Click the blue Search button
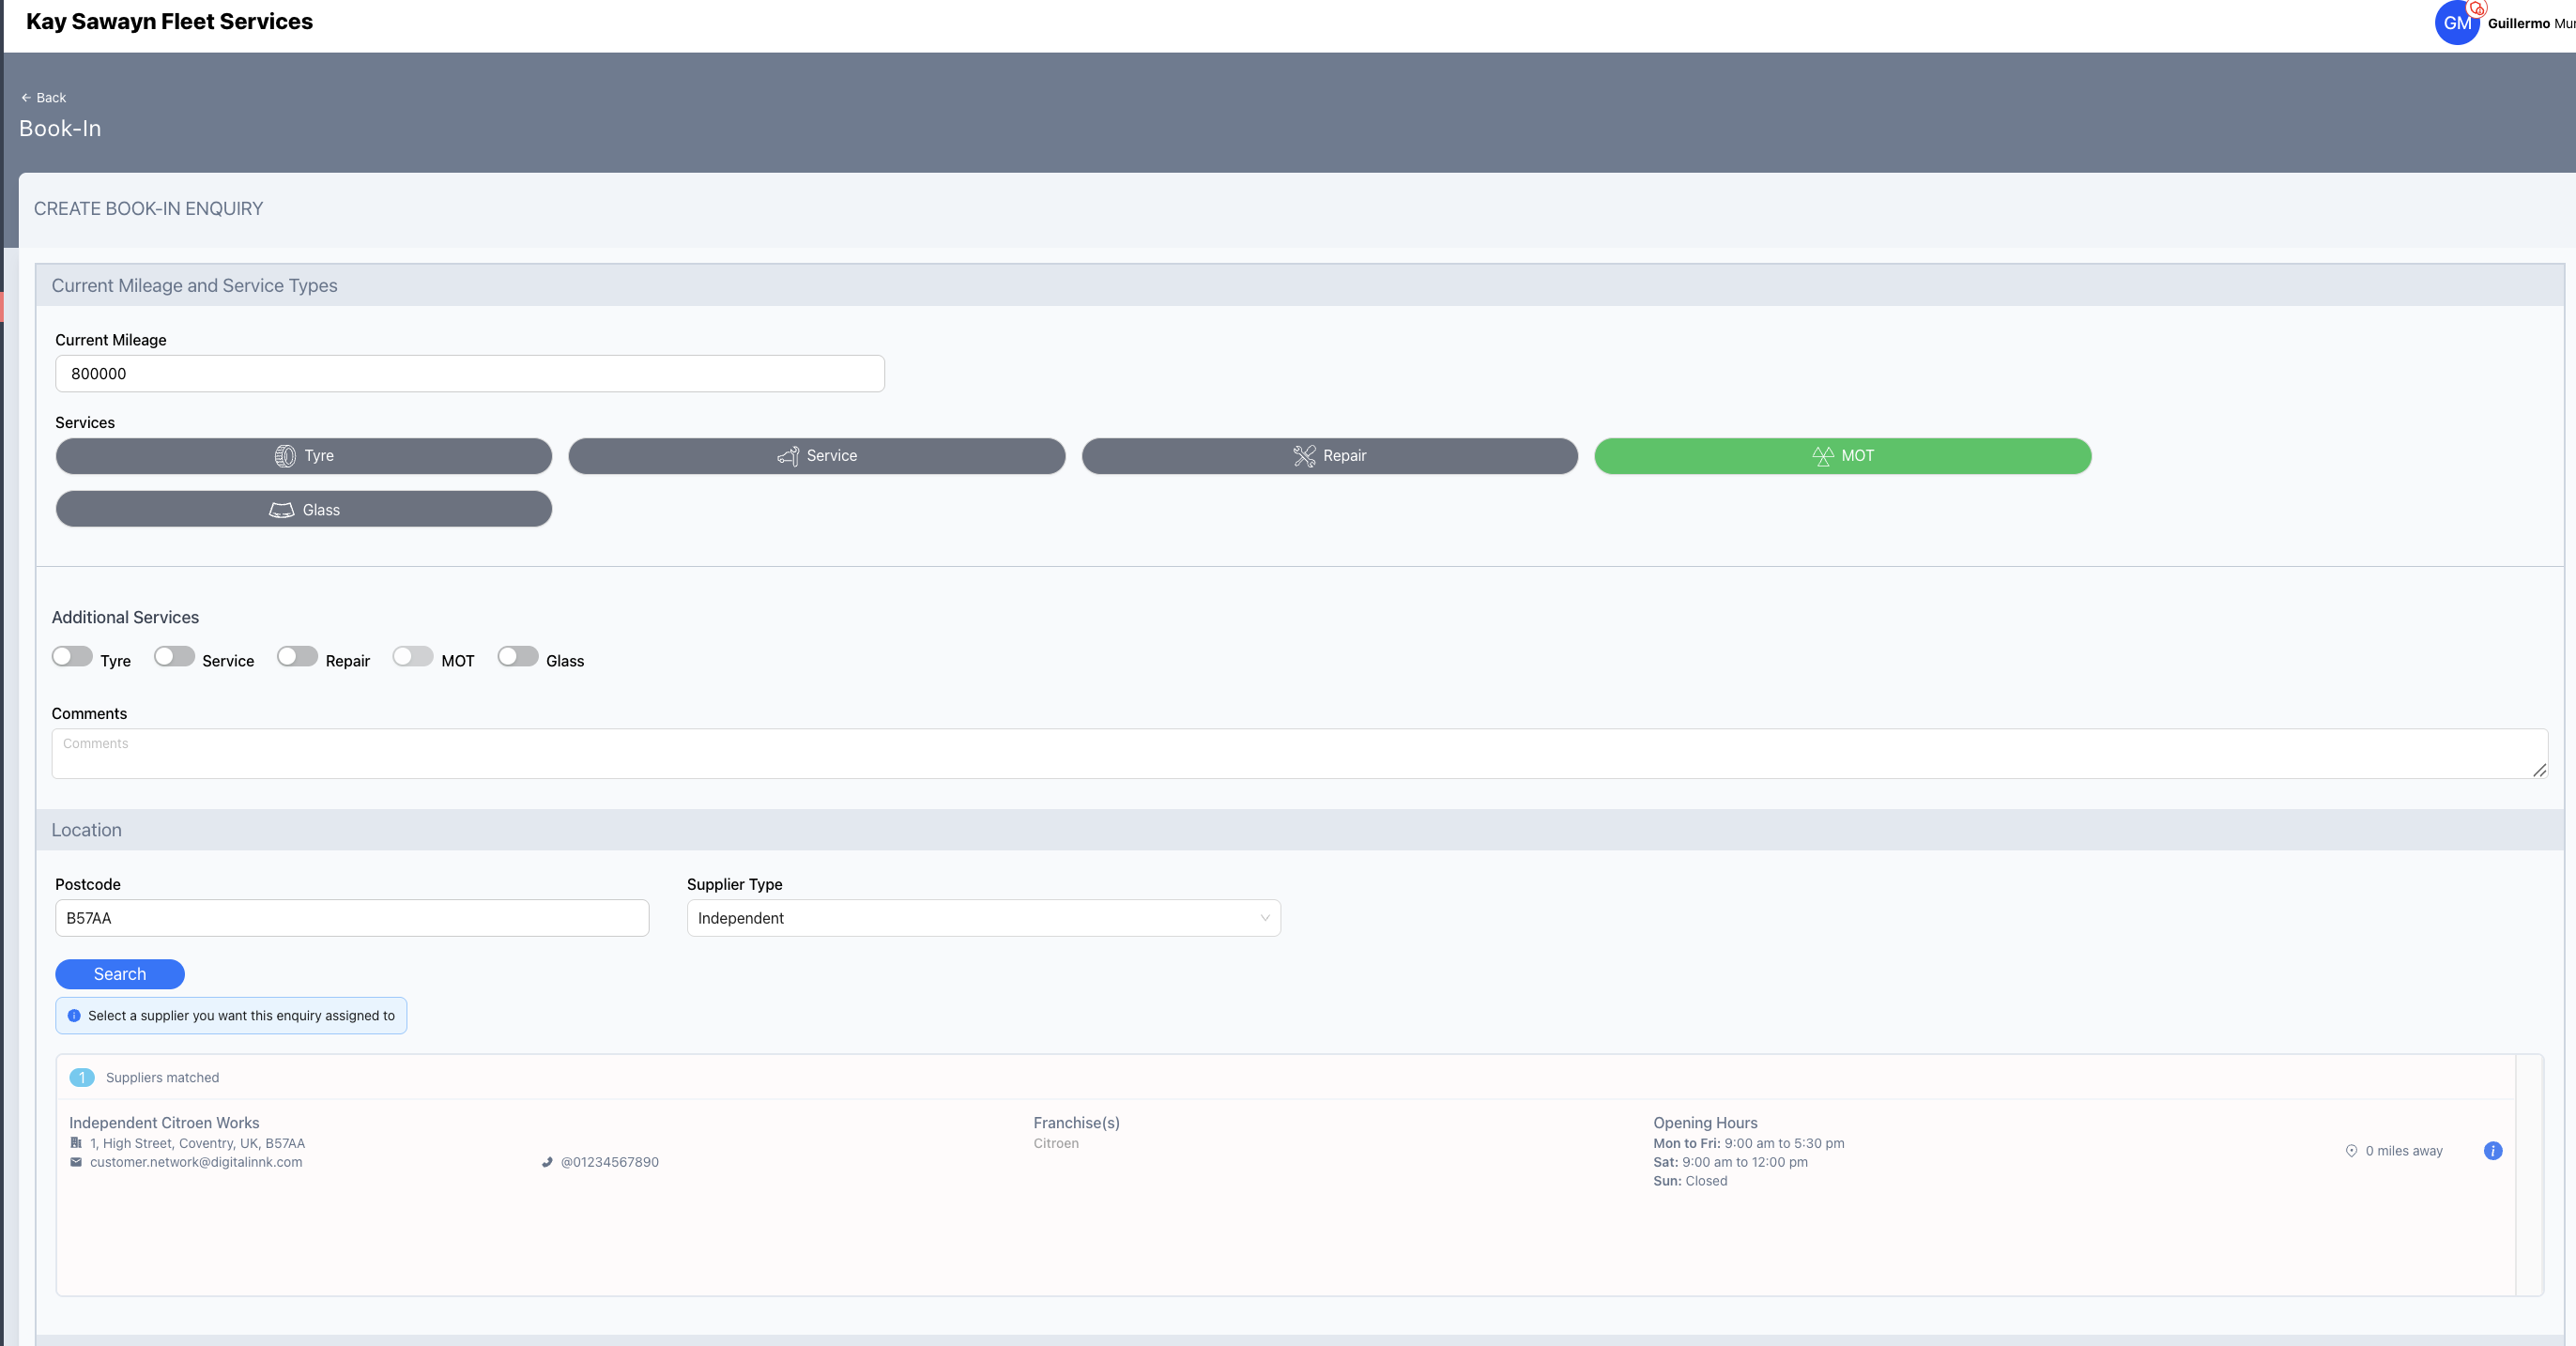Viewport: 2576px width, 1346px height. click(120, 974)
